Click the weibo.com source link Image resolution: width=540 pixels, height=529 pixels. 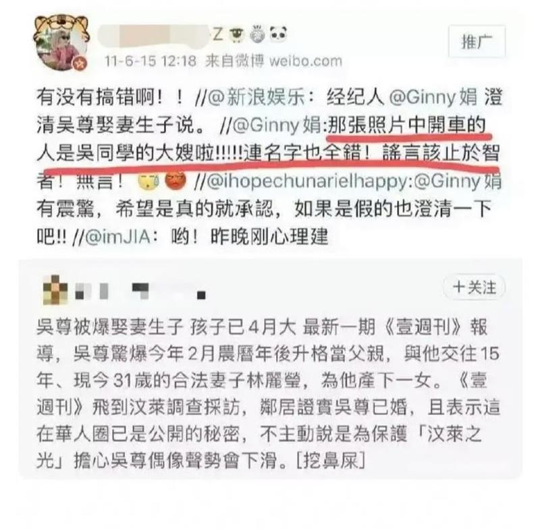pyautogui.click(x=305, y=61)
